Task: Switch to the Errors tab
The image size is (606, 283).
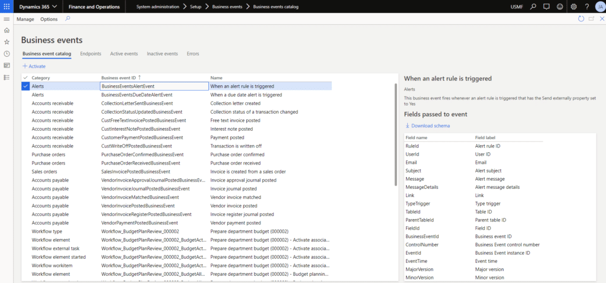Action: (x=192, y=54)
